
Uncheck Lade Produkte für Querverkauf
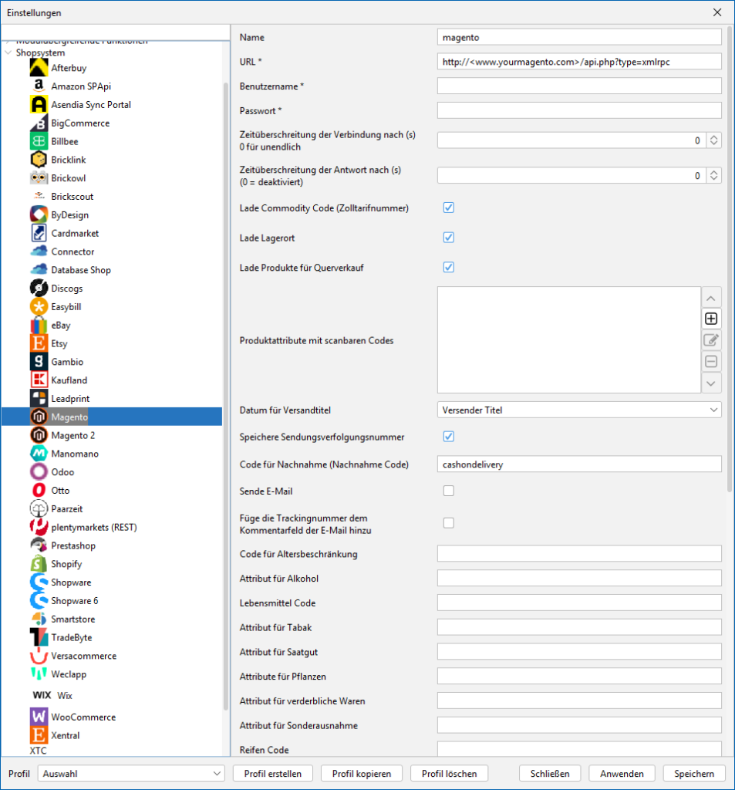tap(449, 268)
